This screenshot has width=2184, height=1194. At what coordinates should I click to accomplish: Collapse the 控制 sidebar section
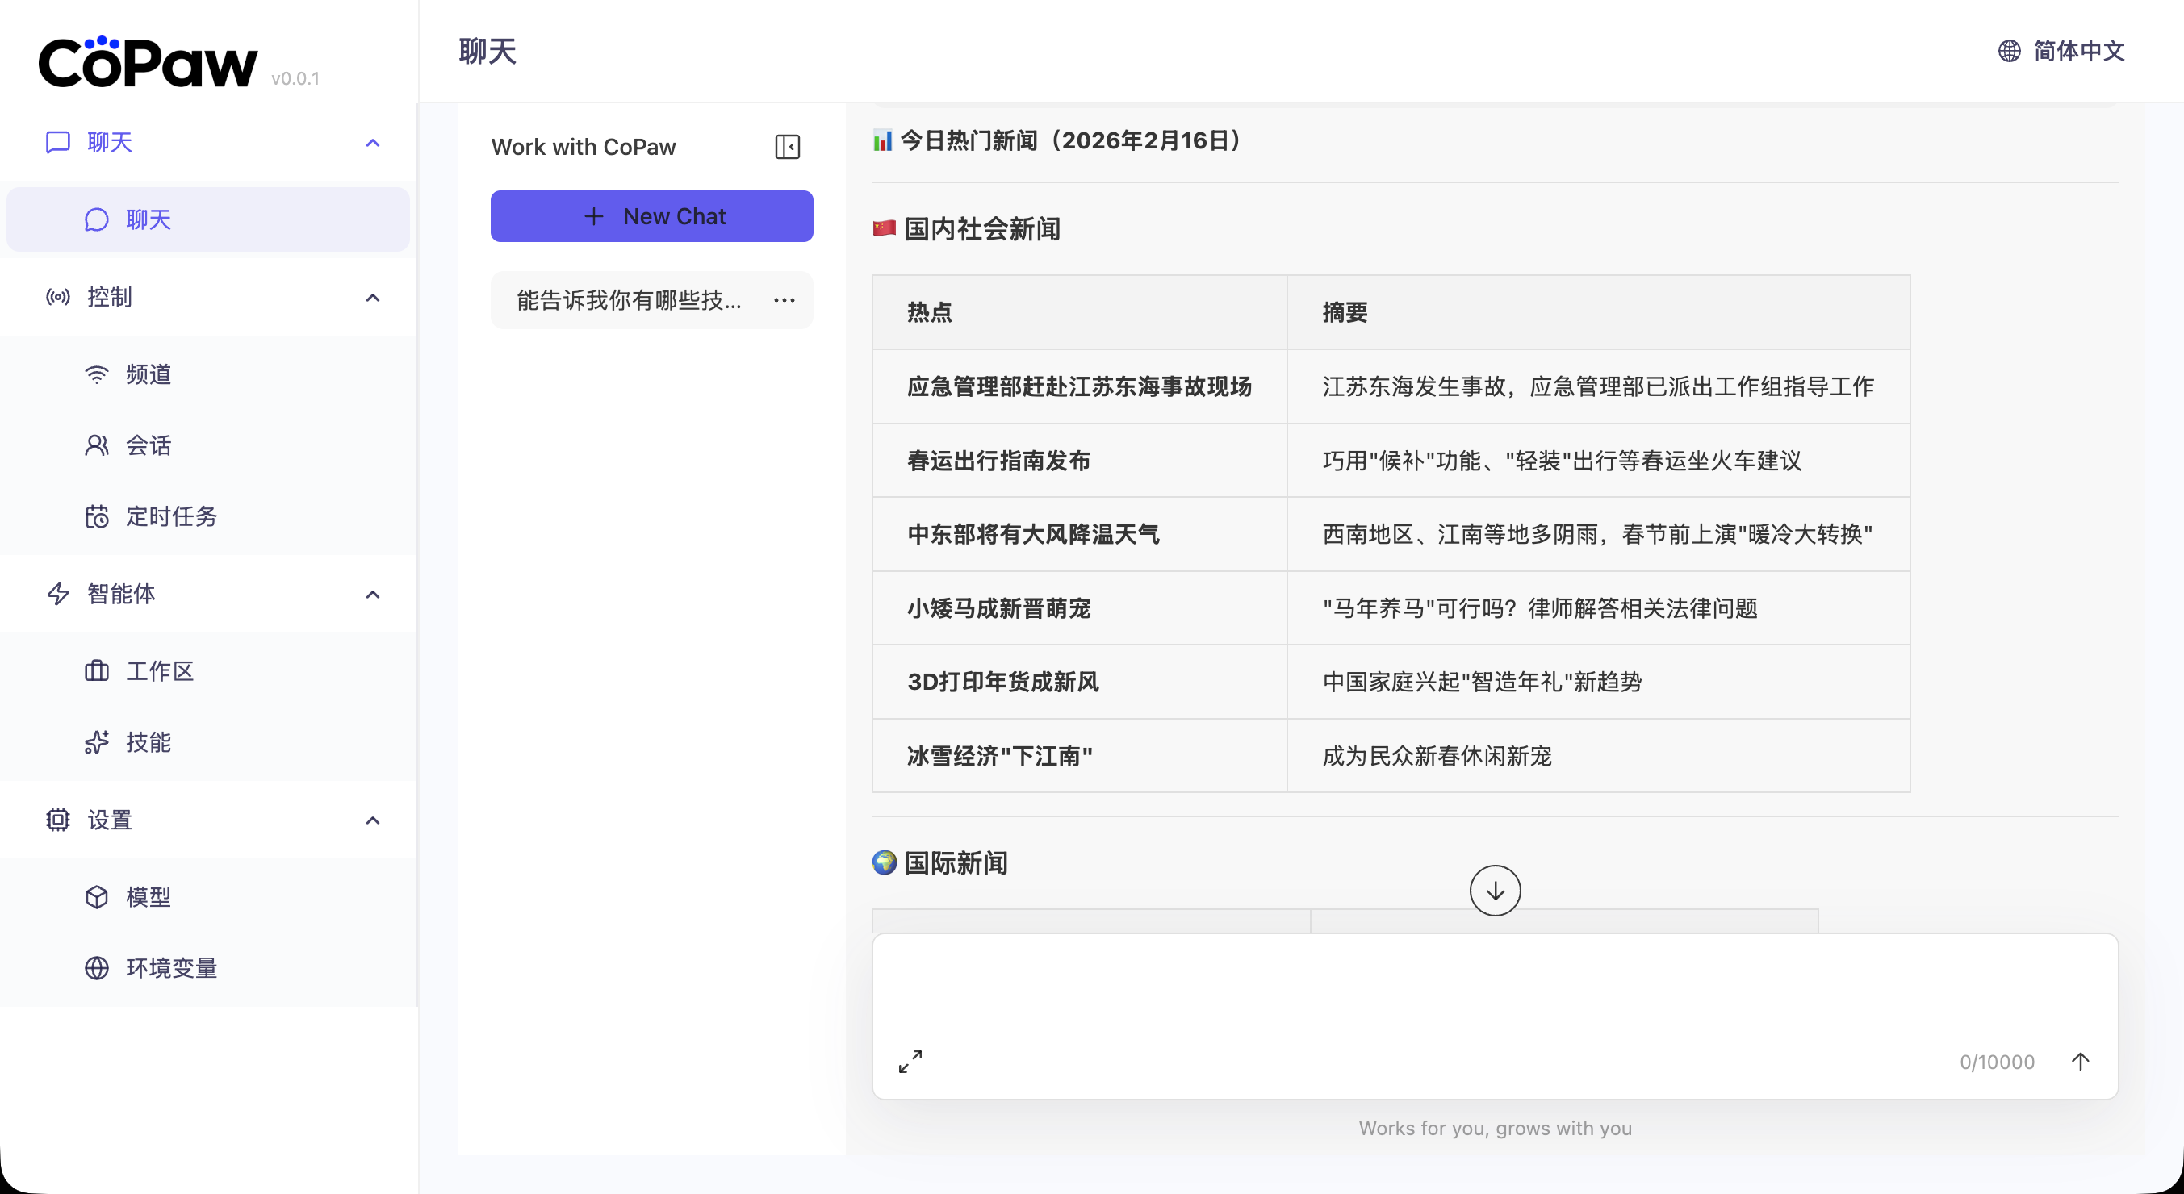(x=372, y=298)
